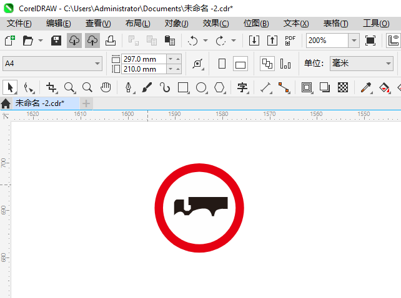Viewport: 401px width, 298px height.
Task: Toggle the Show rulers icon
Action: [393, 41]
